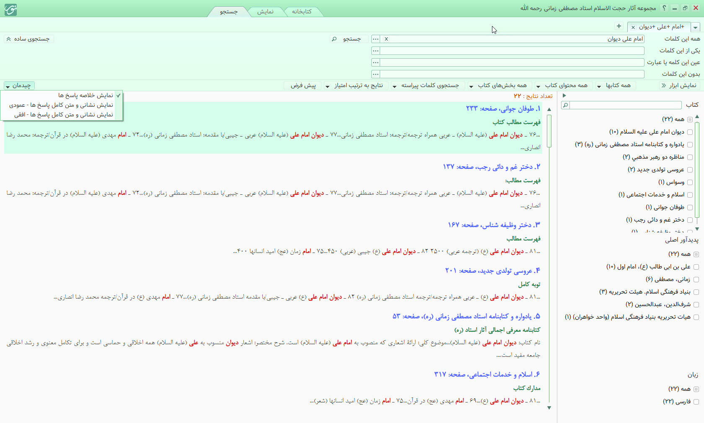Click the عین این کلمه یا عبارت input field
Viewport: 704px width, 423px height.
coord(512,62)
